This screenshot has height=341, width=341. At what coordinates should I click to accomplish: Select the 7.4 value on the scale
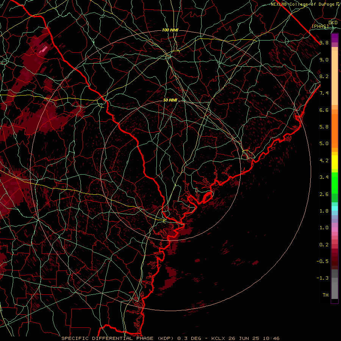pos(324,93)
